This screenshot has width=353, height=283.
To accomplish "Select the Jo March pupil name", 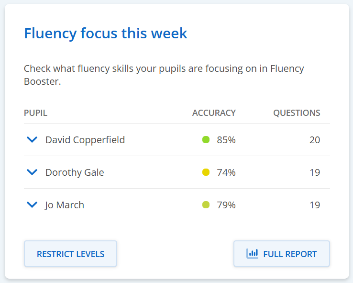I will [x=65, y=205].
